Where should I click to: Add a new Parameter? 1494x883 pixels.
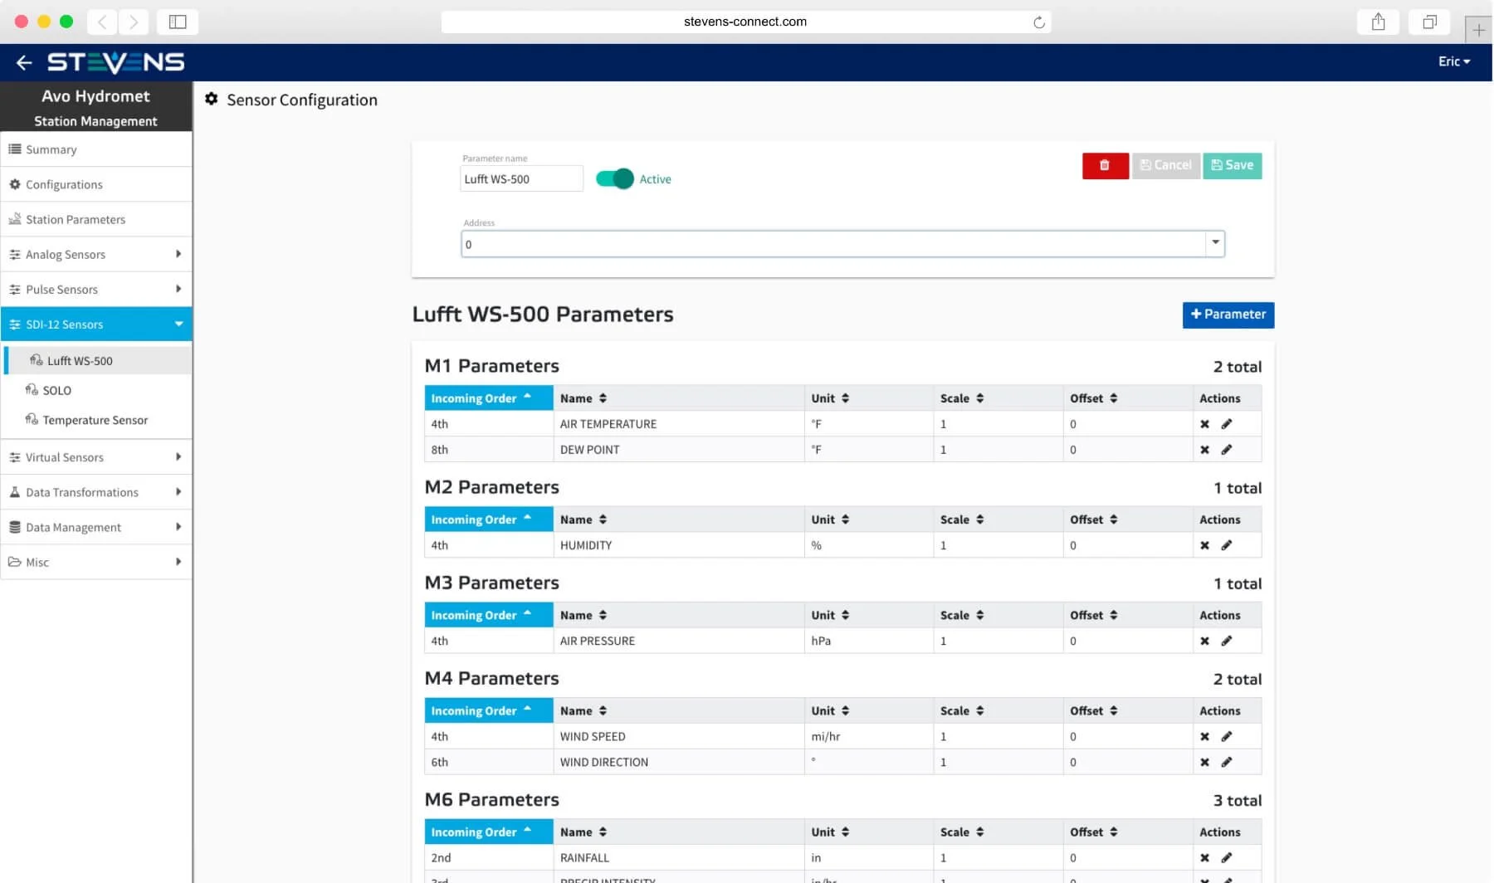coord(1228,315)
